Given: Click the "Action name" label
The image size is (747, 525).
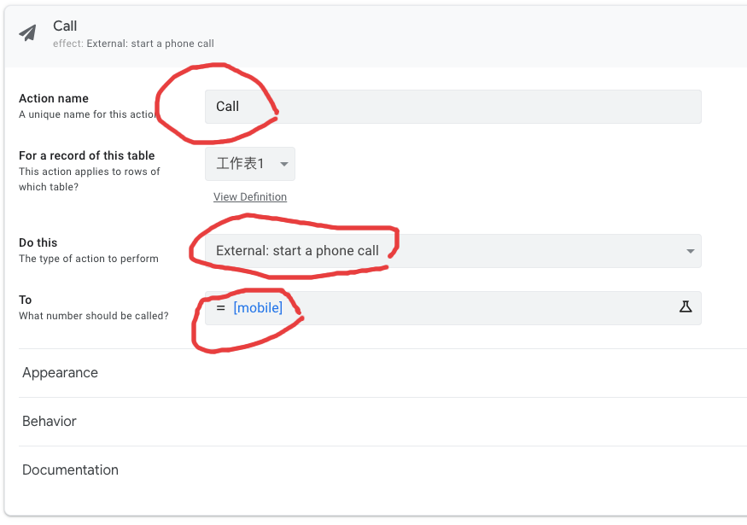Looking at the screenshot, I should (54, 98).
